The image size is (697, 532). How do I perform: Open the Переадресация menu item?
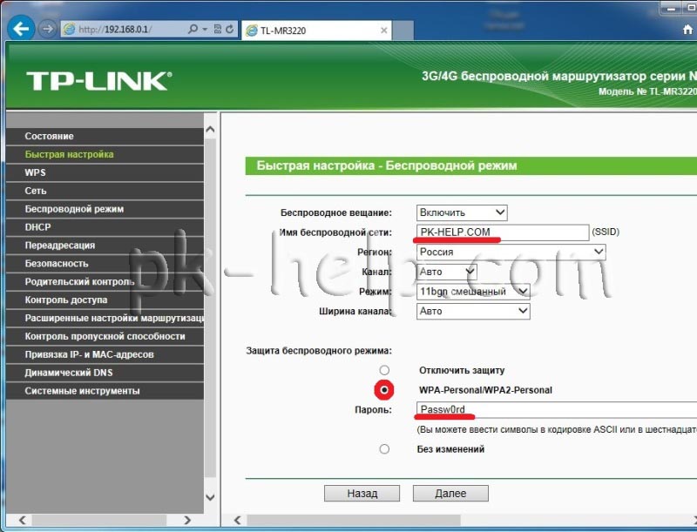(x=105, y=246)
